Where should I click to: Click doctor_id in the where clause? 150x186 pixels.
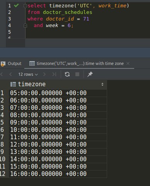pyautogui.click(x=60, y=19)
